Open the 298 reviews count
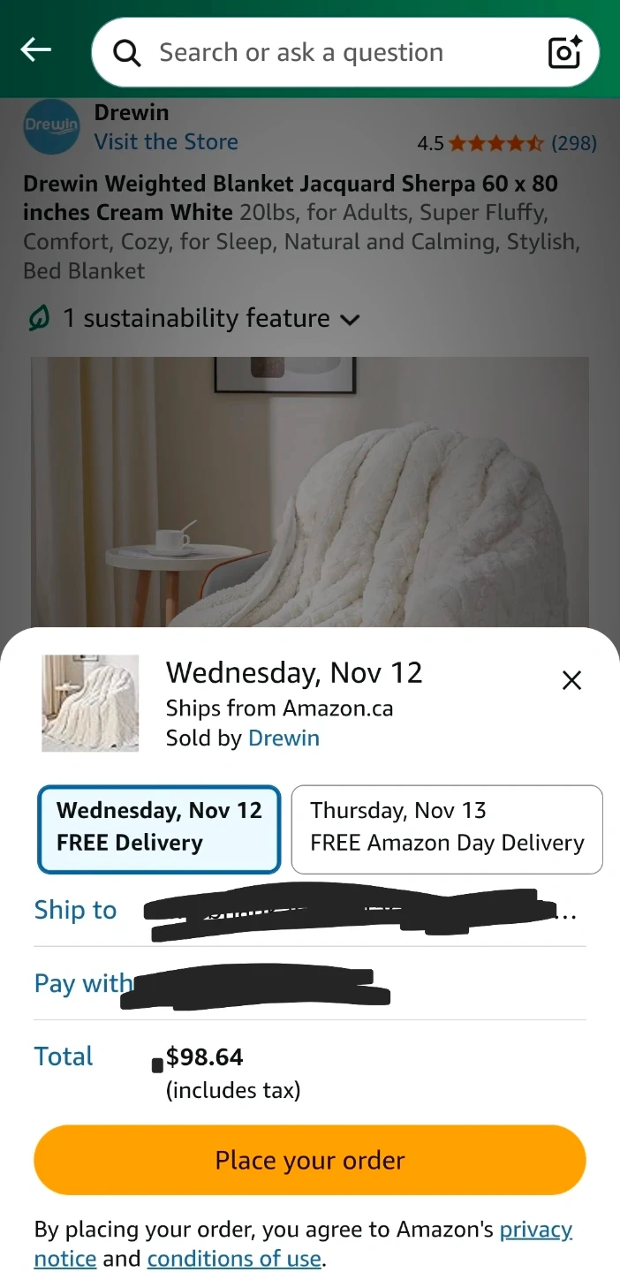 [x=574, y=143]
